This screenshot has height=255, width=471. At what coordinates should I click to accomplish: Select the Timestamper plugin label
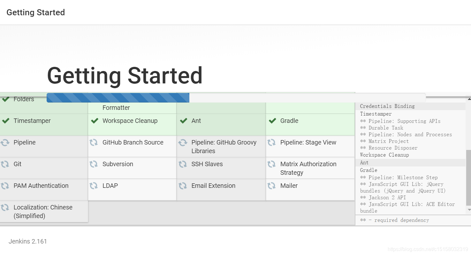click(32, 121)
